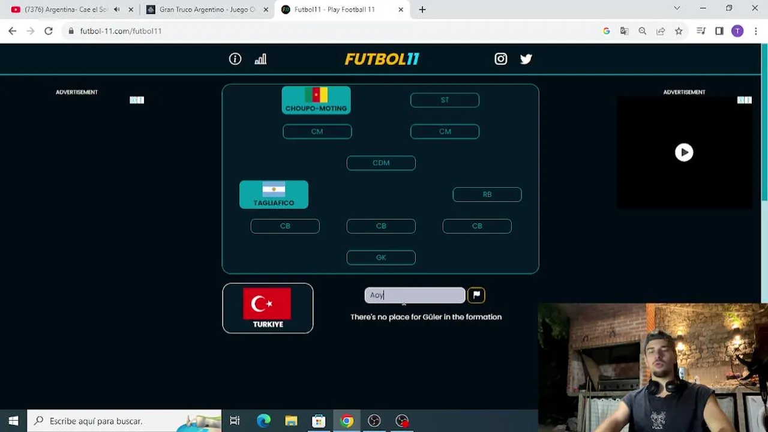Open Chrome three-dot menu
The height and width of the screenshot is (432, 768).
click(755, 31)
